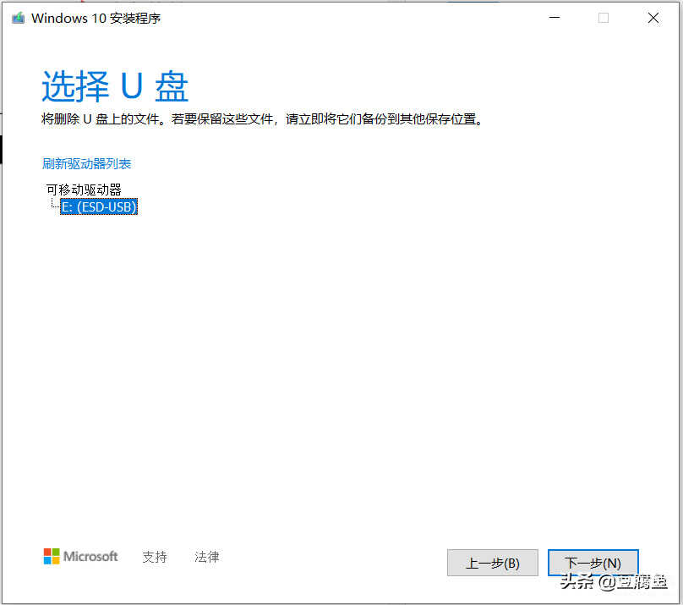Screen dimensions: 683x605
Task: Go back with 上一步(B) button
Action: point(492,563)
